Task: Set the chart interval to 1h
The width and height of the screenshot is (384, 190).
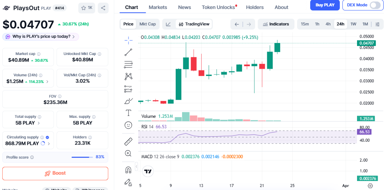Action: (317, 24)
